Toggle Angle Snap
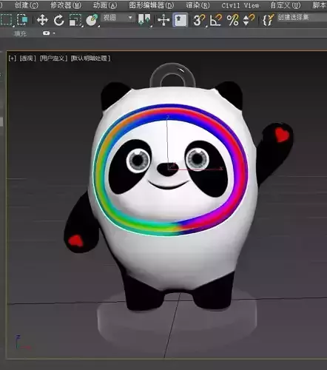Screen dimensions: 327x370 pyautogui.click(x=215, y=20)
